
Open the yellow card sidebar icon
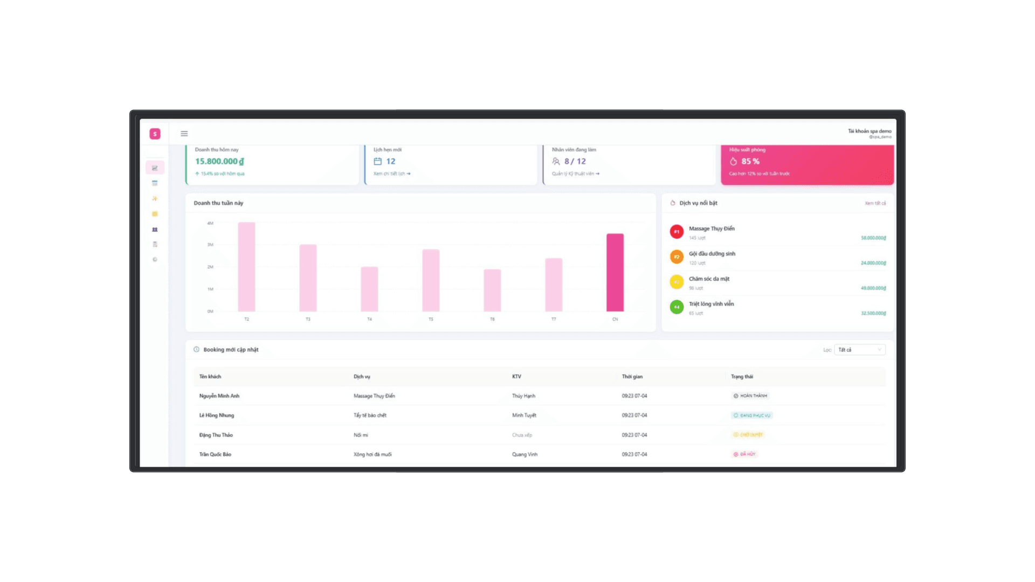click(x=155, y=214)
